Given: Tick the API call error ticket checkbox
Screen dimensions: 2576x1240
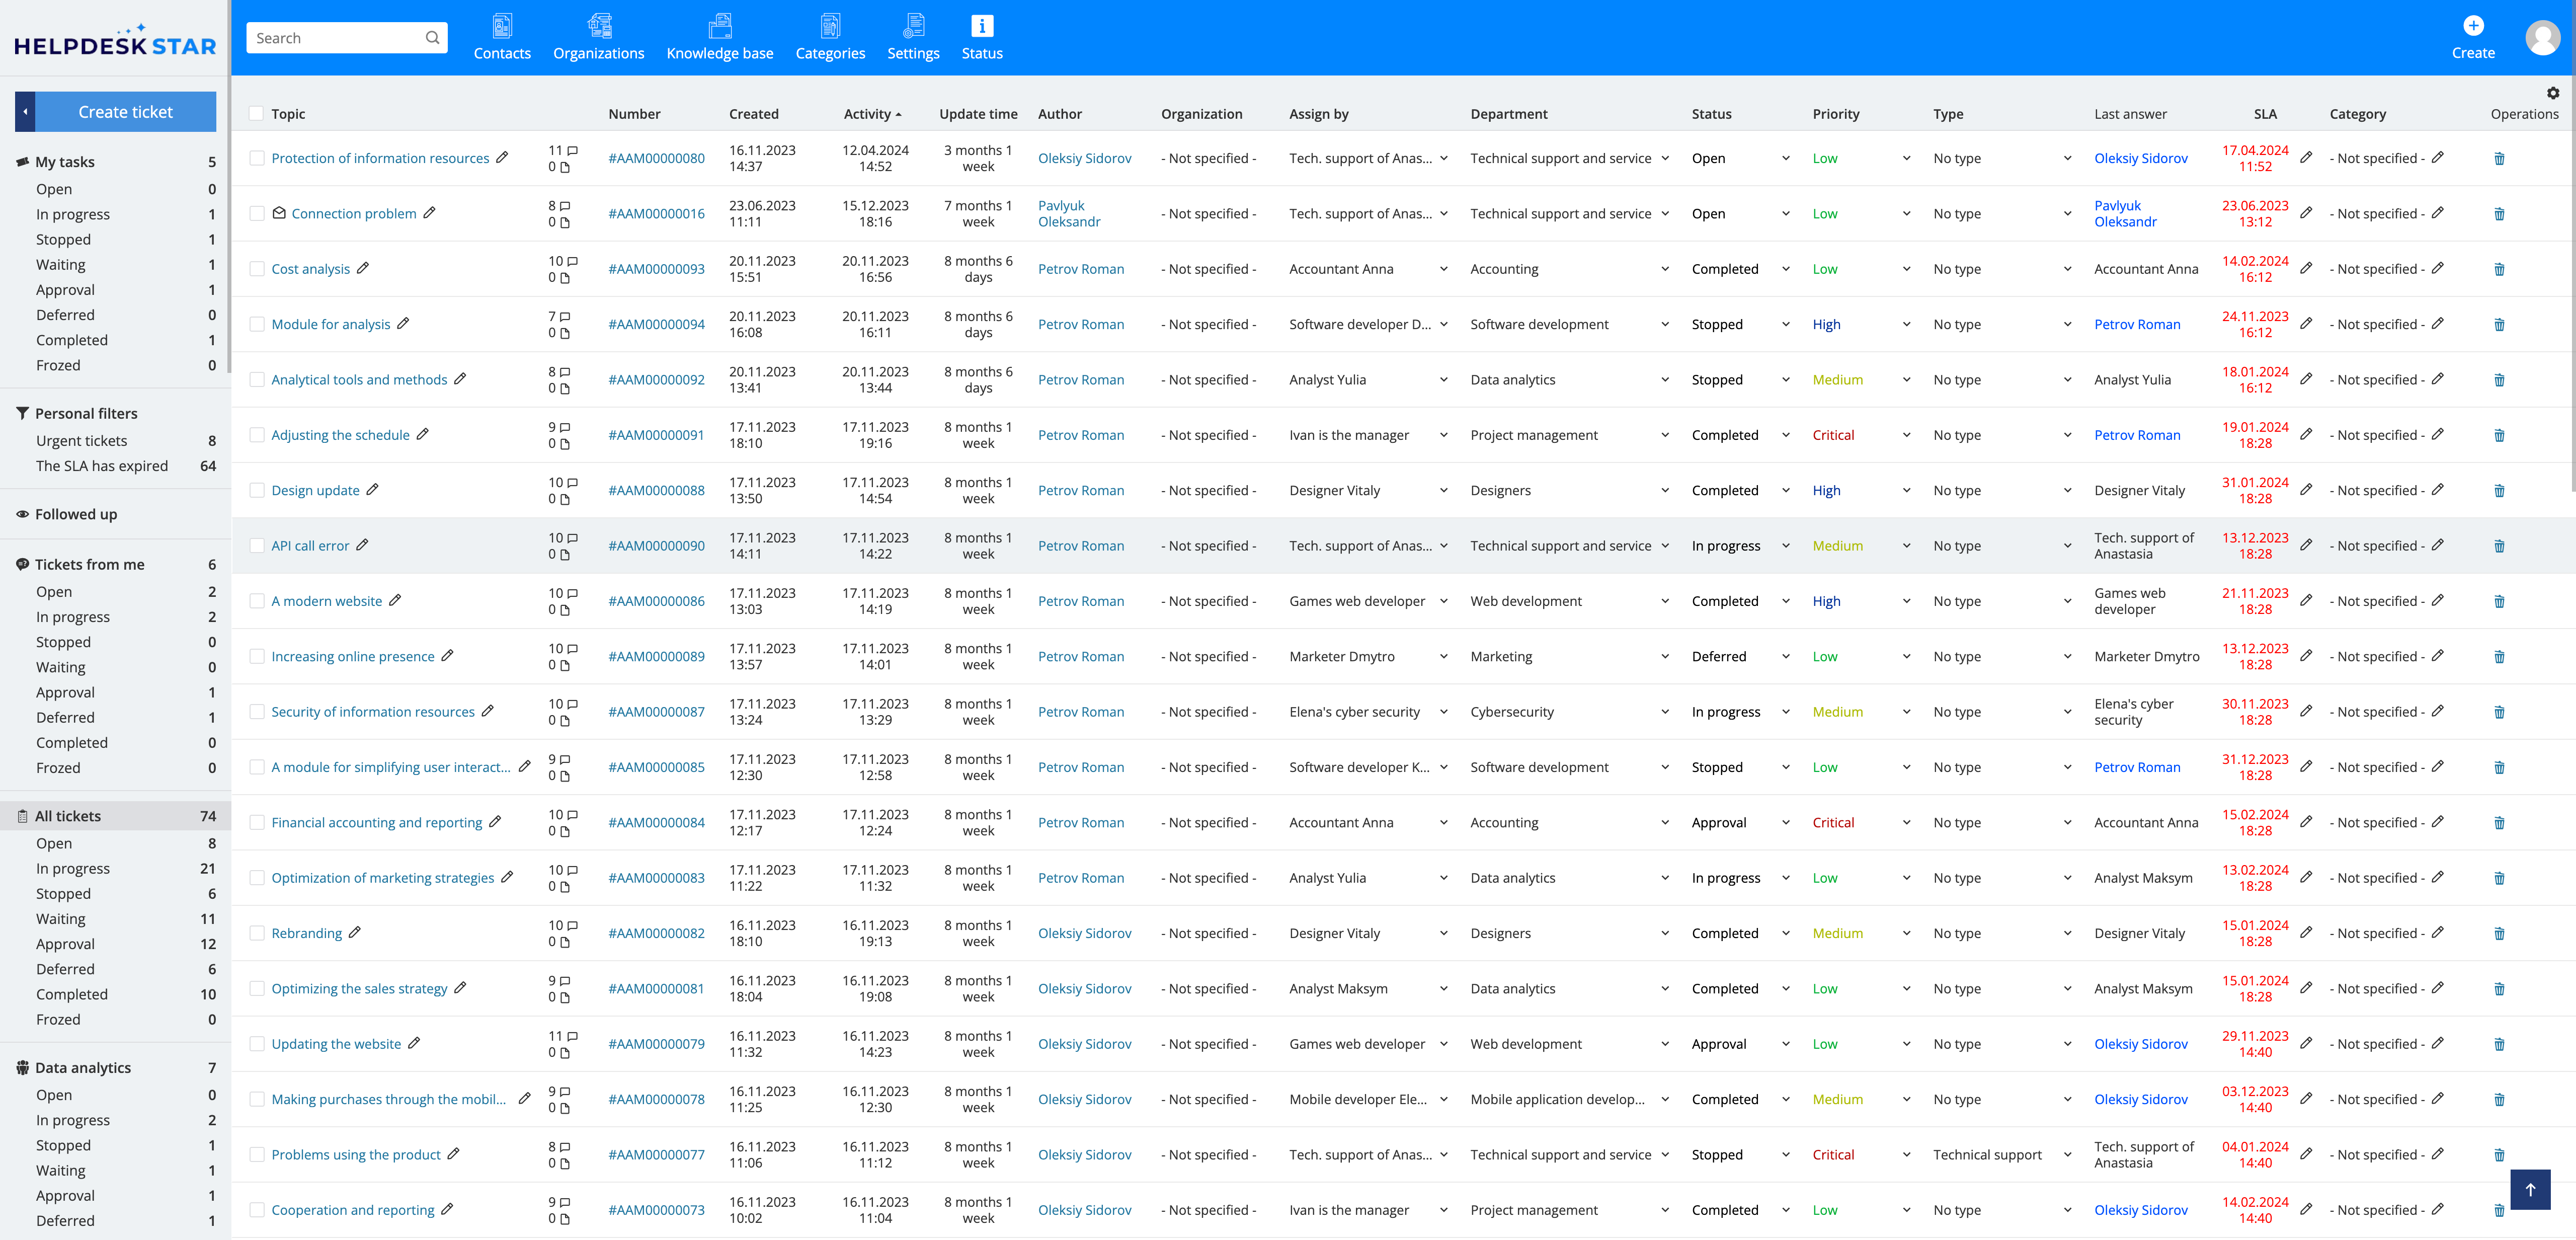Looking at the screenshot, I should tap(257, 546).
